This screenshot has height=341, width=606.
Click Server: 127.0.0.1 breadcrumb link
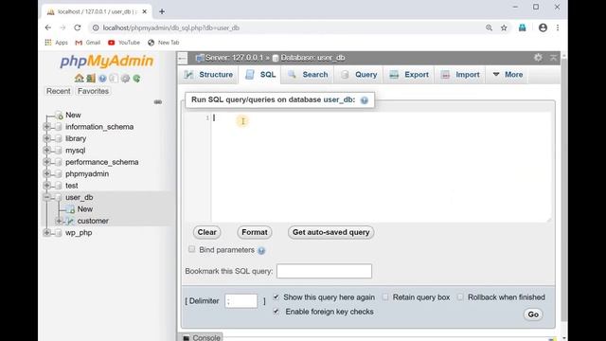tap(234, 58)
